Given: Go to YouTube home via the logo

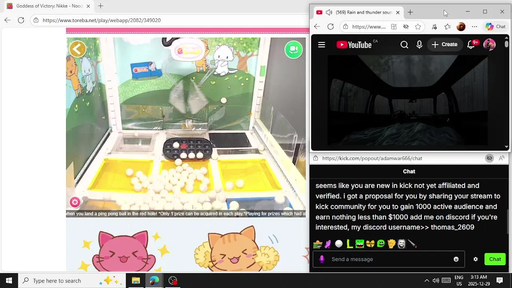Looking at the screenshot, I should [x=354, y=45].
